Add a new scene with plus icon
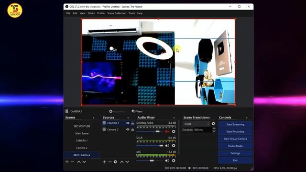This screenshot has height=172, width=306. (67, 162)
